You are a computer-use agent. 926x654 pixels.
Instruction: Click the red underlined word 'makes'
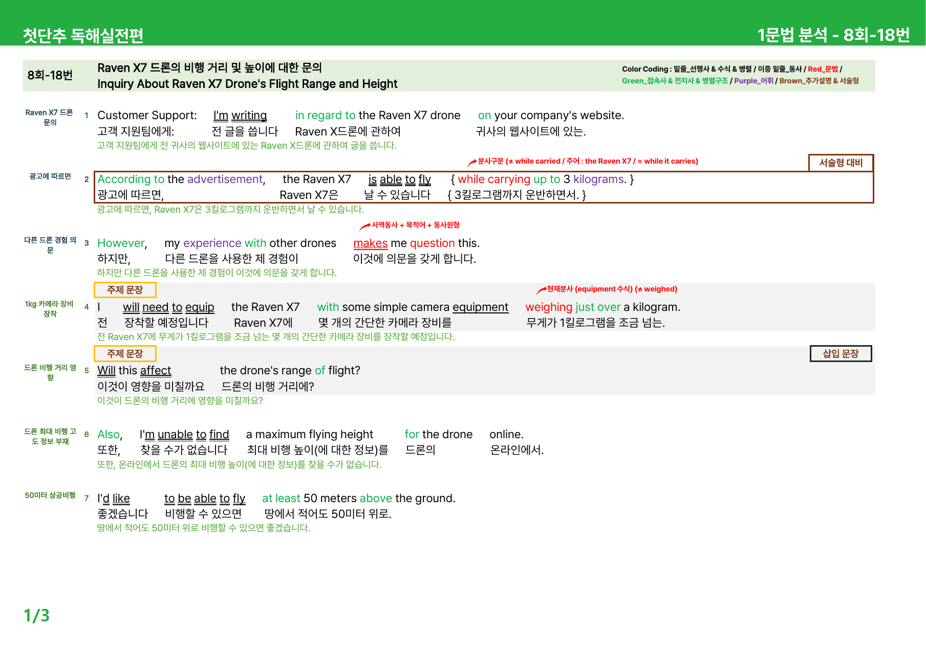click(x=371, y=243)
